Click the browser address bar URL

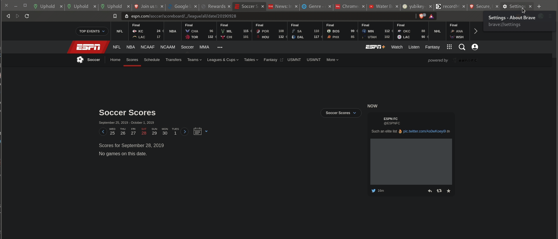(184, 16)
